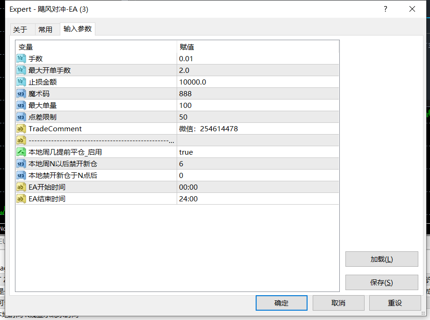Click the 保存(S) button
The image size is (430, 320).
382,283
